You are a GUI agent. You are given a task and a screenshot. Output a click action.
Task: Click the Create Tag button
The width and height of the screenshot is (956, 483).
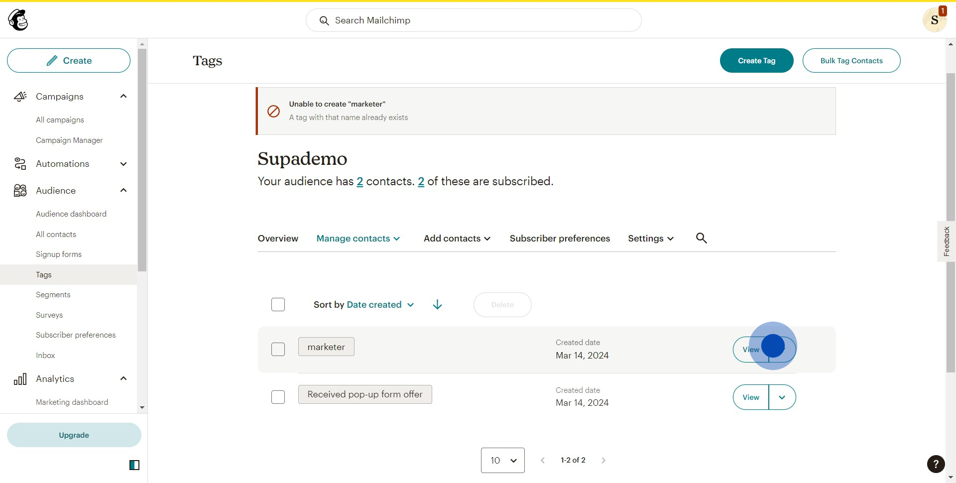coord(756,61)
